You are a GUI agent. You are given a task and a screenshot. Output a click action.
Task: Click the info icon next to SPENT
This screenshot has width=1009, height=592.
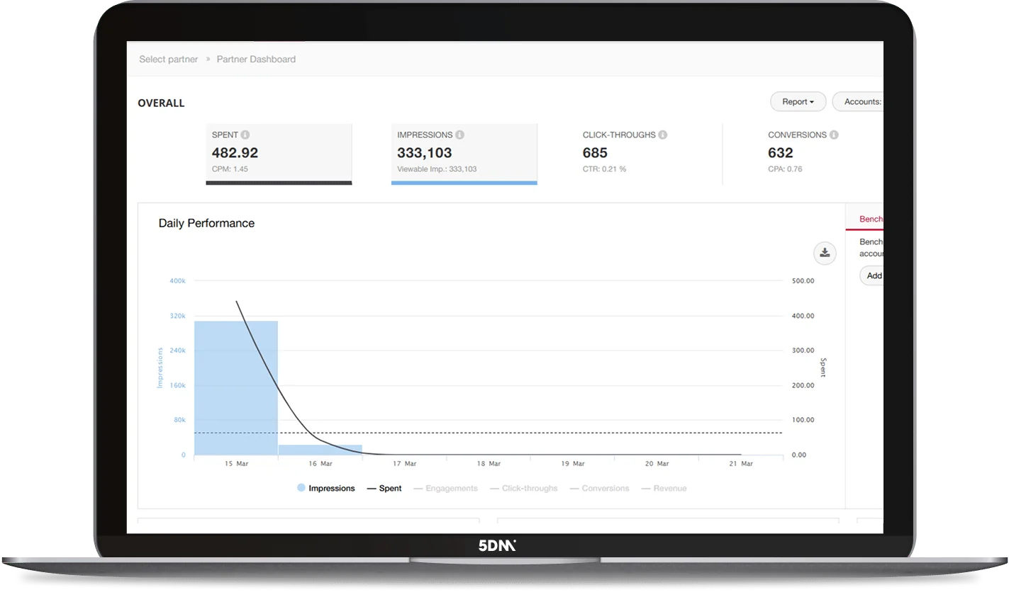(x=245, y=135)
